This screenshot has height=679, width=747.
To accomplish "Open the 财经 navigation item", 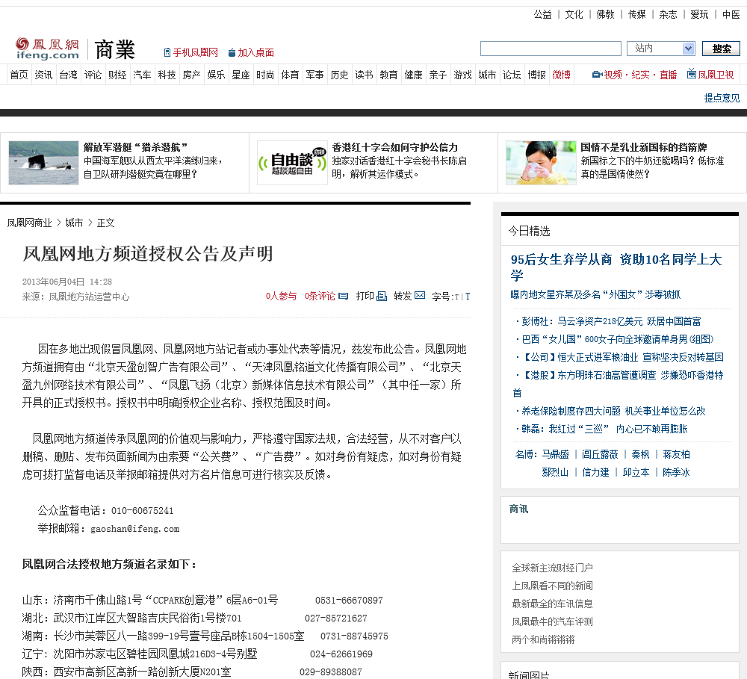I will (x=117, y=75).
